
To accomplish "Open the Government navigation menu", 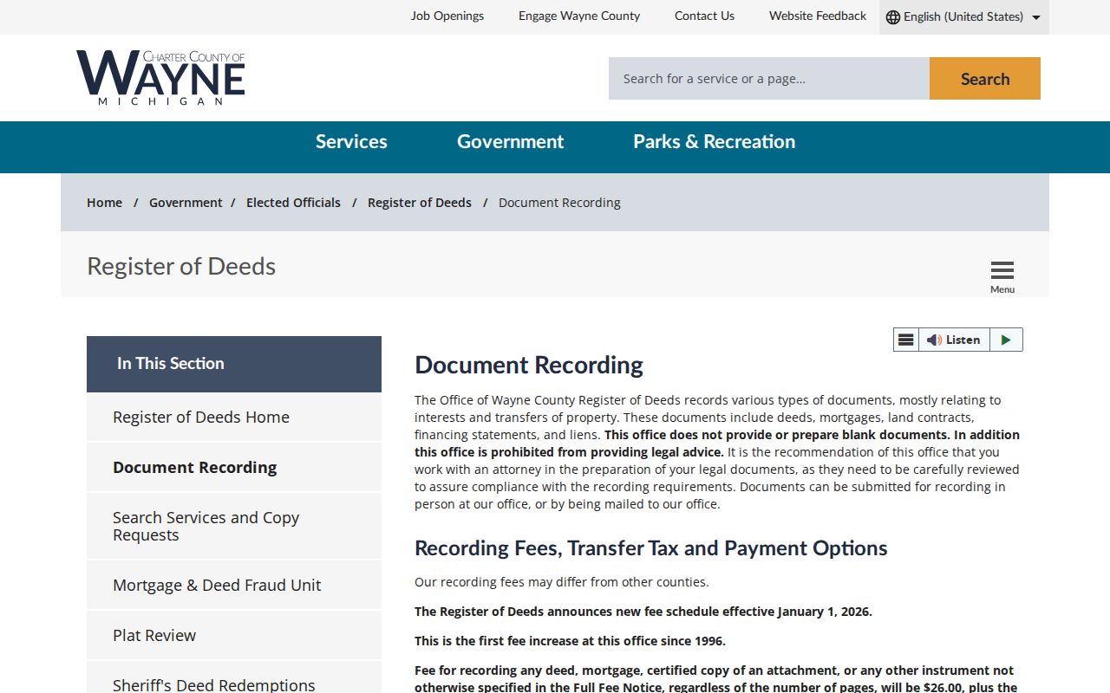I will (x=510, y=142).
